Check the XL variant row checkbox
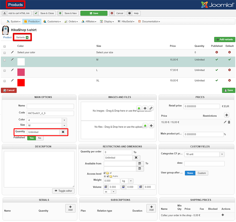This screenshot has width=236, height=222. 4,81
